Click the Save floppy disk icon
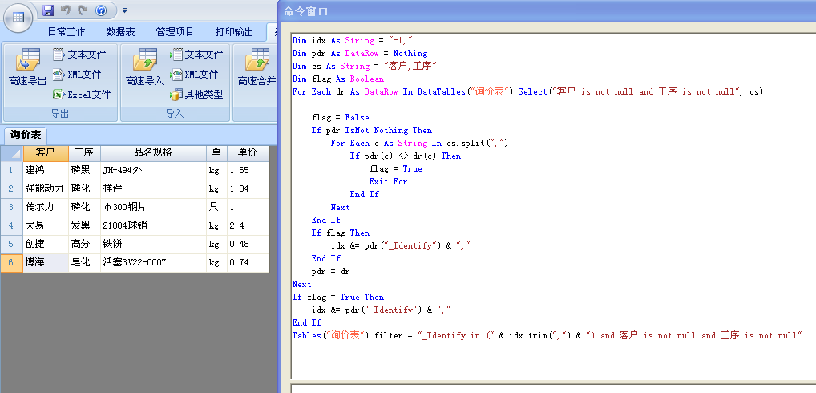This screenshot has width=816, height=393. coord(48,10)
